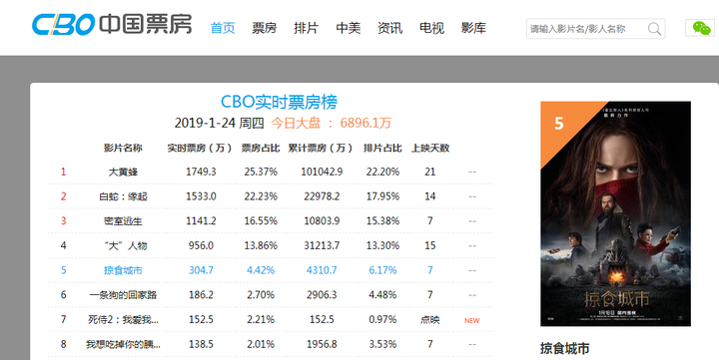
Task: Open movie 密室逃生 row
Action: click(123, 221)
